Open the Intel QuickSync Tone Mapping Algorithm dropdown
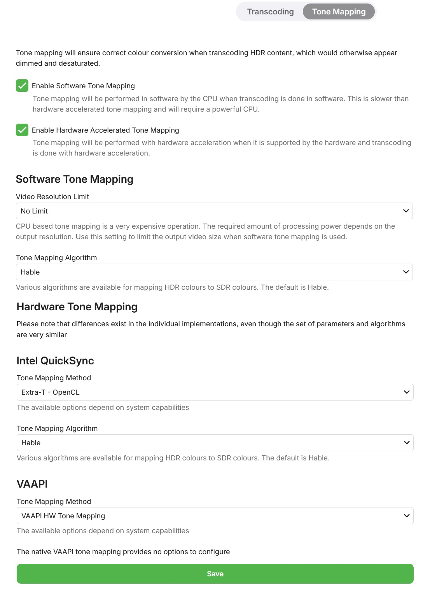This screenshot has width=444, height=593. (215, 443)
